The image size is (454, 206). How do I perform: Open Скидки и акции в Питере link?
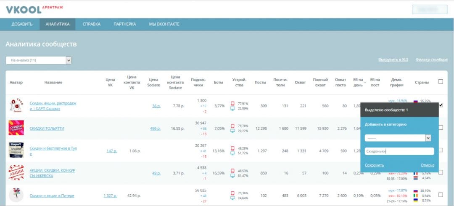pos(52,196)
